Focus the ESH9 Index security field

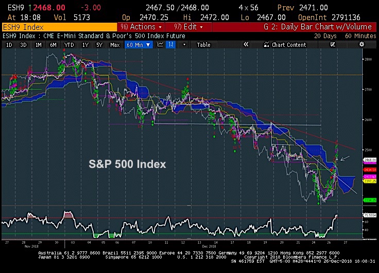59,27
